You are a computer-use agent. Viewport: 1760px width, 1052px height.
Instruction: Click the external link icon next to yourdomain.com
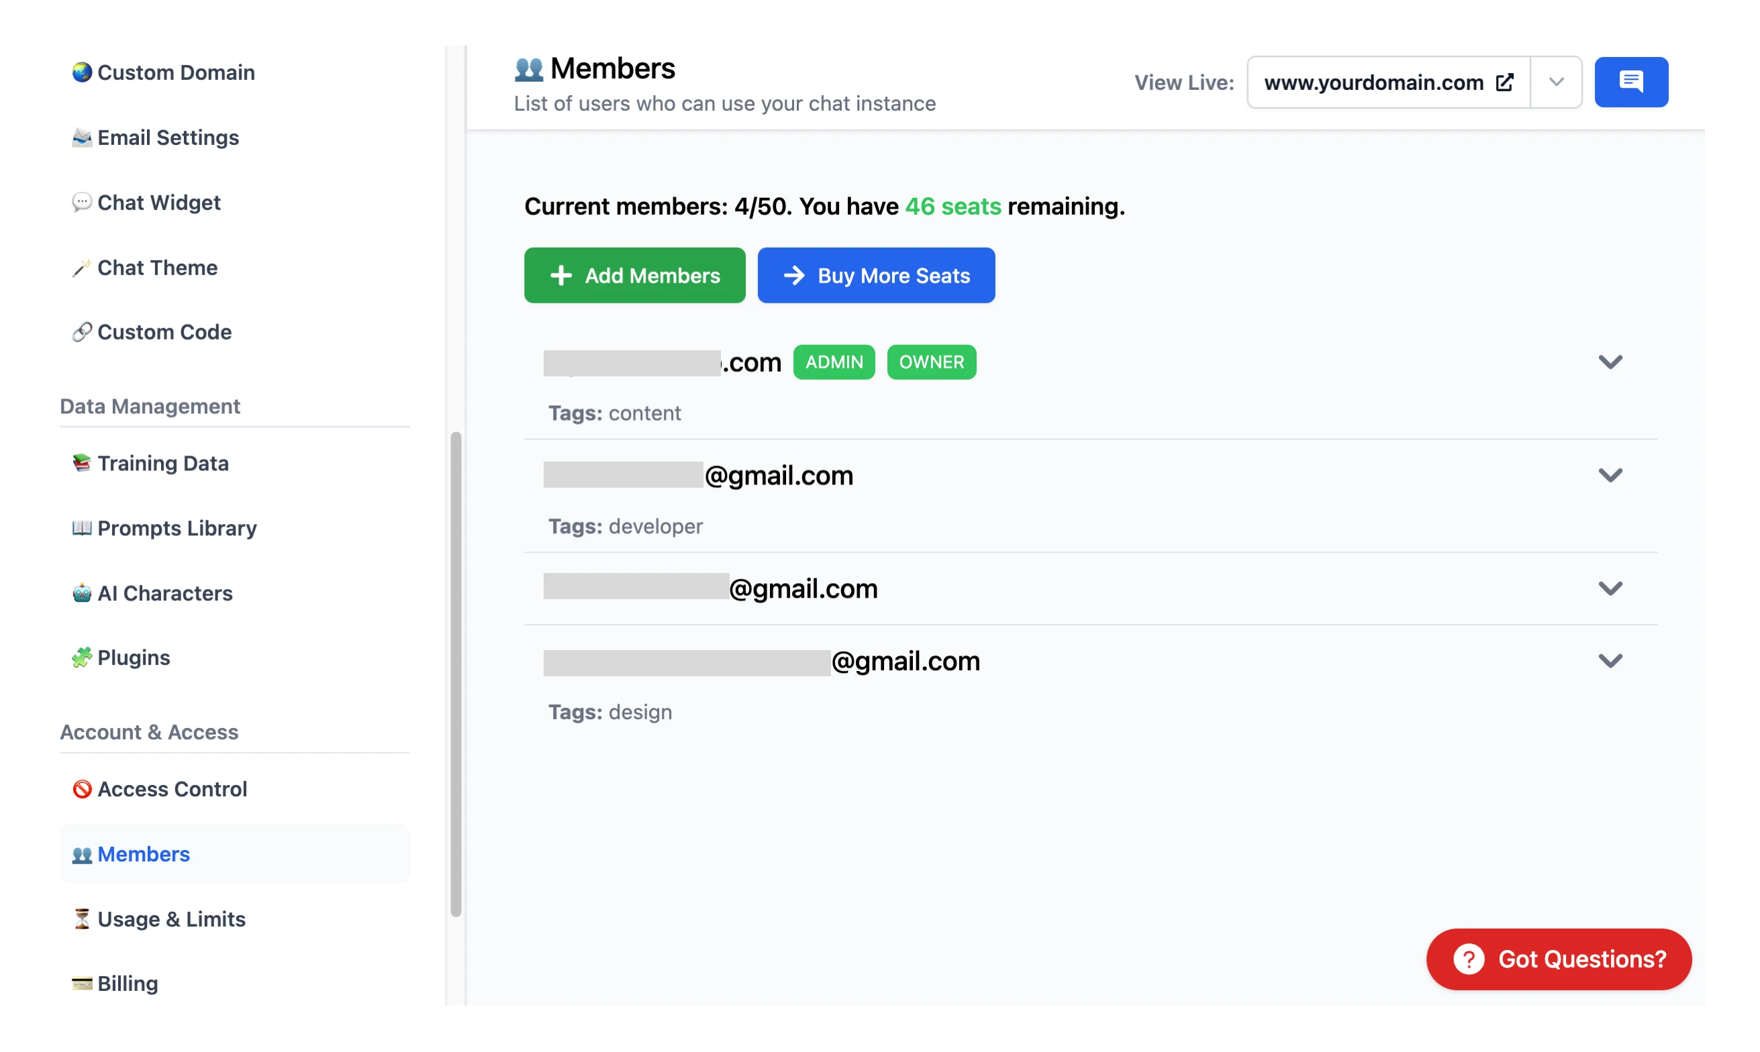(1505, 83)
